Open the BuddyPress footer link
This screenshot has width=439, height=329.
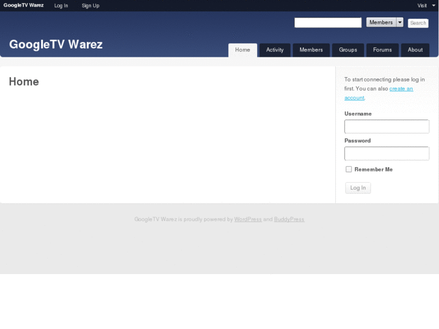(x=289, y=219)
